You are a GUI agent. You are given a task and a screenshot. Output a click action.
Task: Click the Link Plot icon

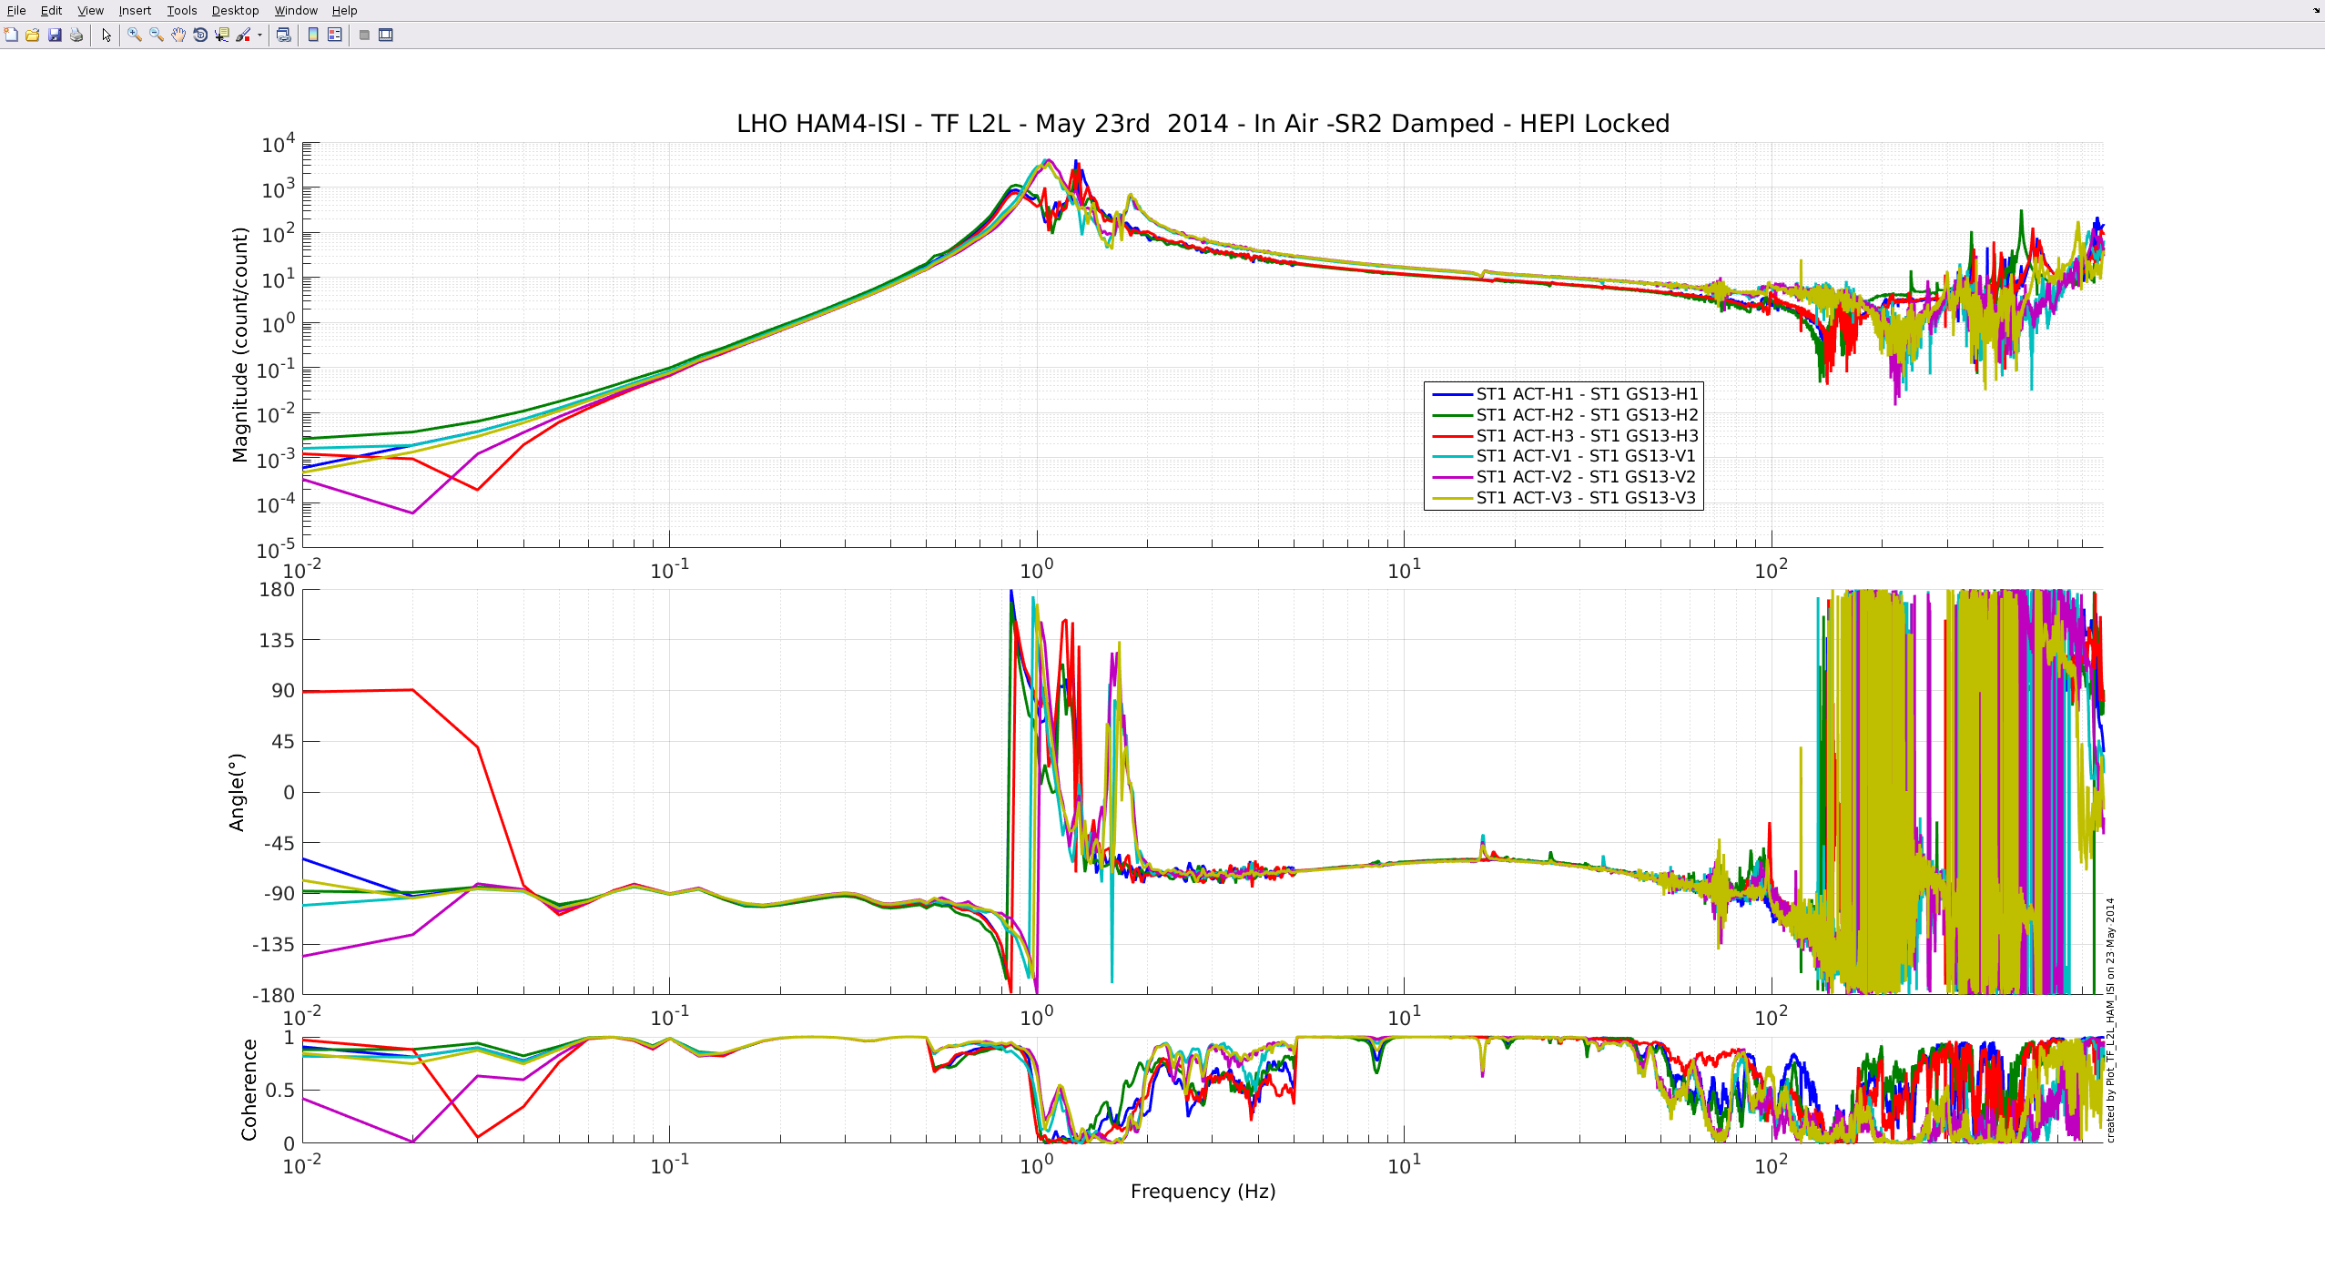tap(284, 35)
